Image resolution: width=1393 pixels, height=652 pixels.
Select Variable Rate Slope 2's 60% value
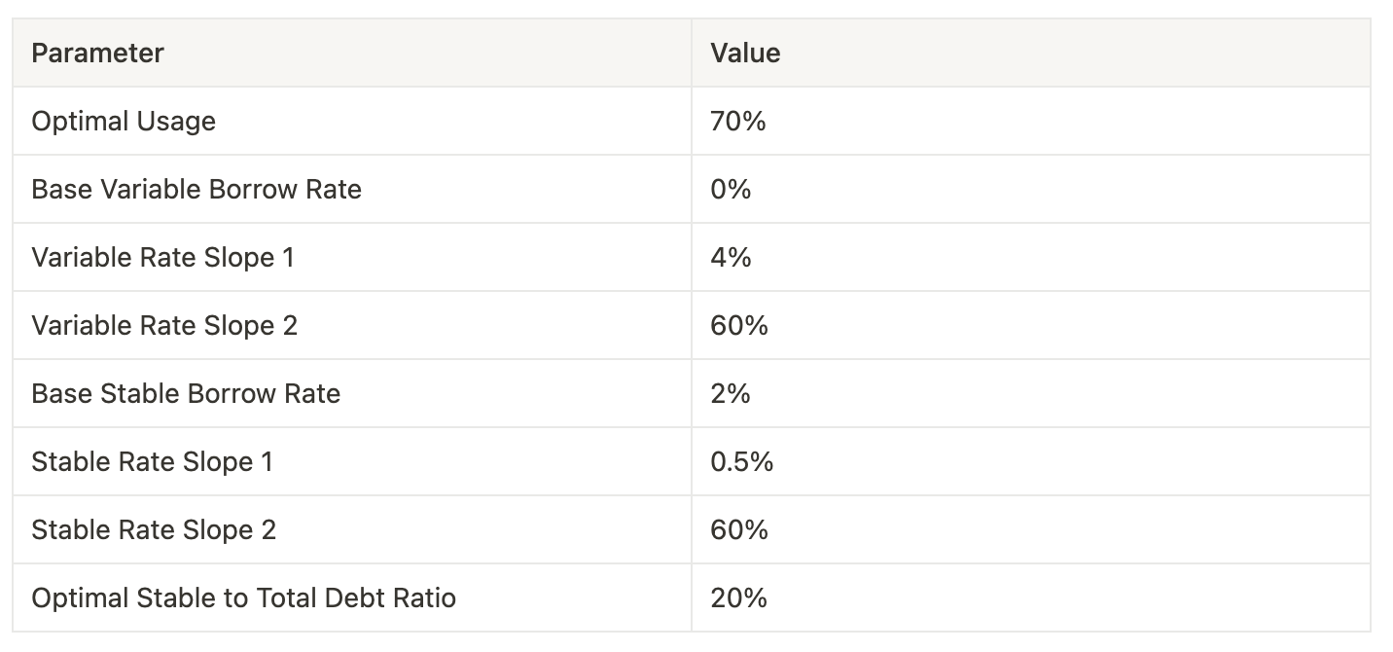coord(1031,325)
